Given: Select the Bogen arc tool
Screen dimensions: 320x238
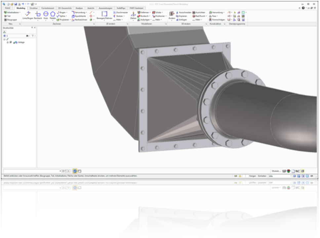Looking at the screenshot, I should tap(61, 13).
